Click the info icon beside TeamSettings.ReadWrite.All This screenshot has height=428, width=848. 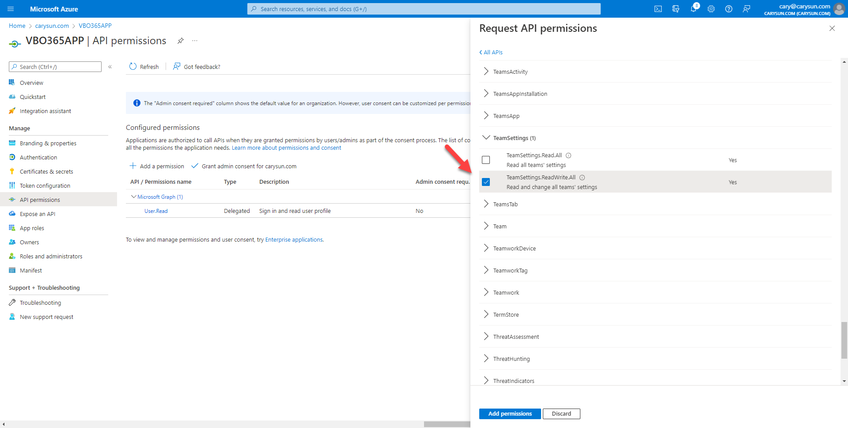582,177
